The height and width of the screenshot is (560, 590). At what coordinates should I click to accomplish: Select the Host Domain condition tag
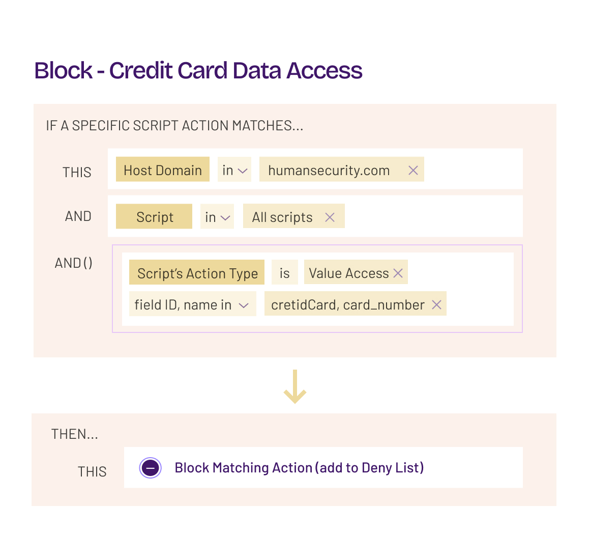(163, 171)
